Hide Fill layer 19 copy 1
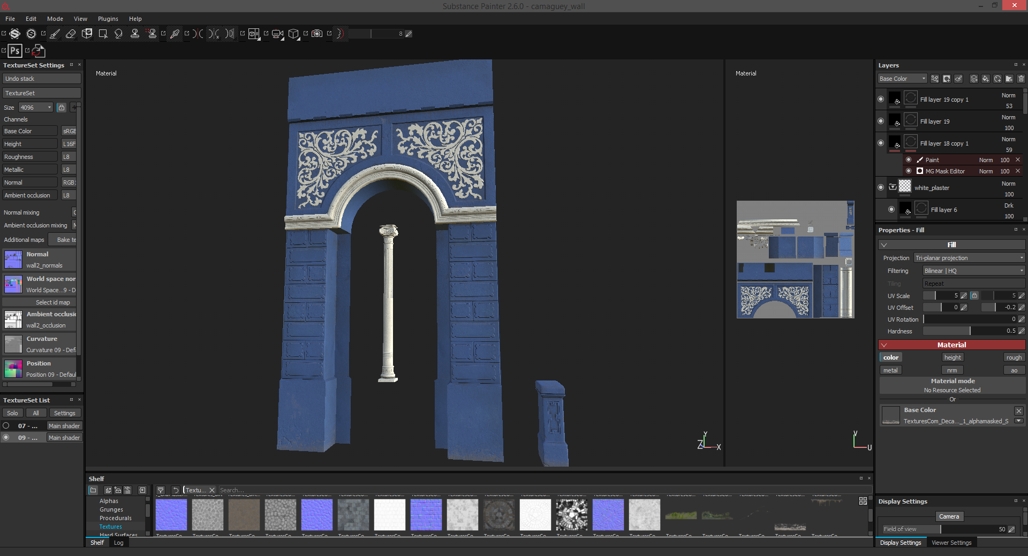This screenshot has height=556, width=1028. 881,99
